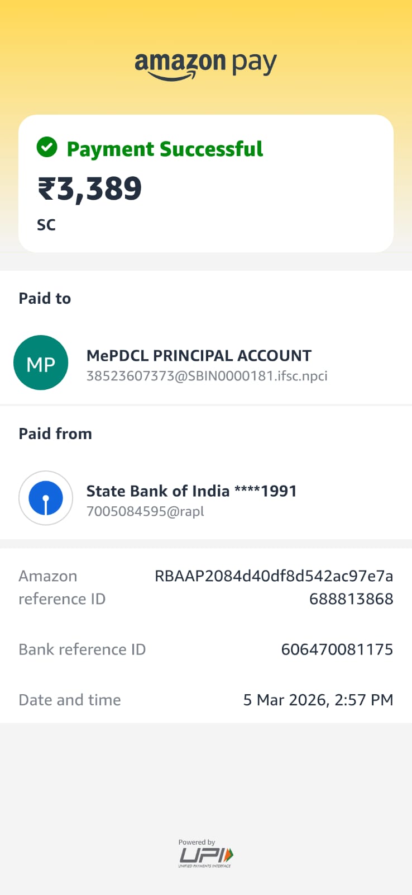Click the UPI logo at bottom
Viewport: 412px width, 895px height.
click(x=205, y=856)
